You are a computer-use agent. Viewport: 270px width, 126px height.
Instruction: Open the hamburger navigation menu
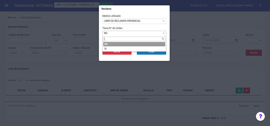(6, 5)
